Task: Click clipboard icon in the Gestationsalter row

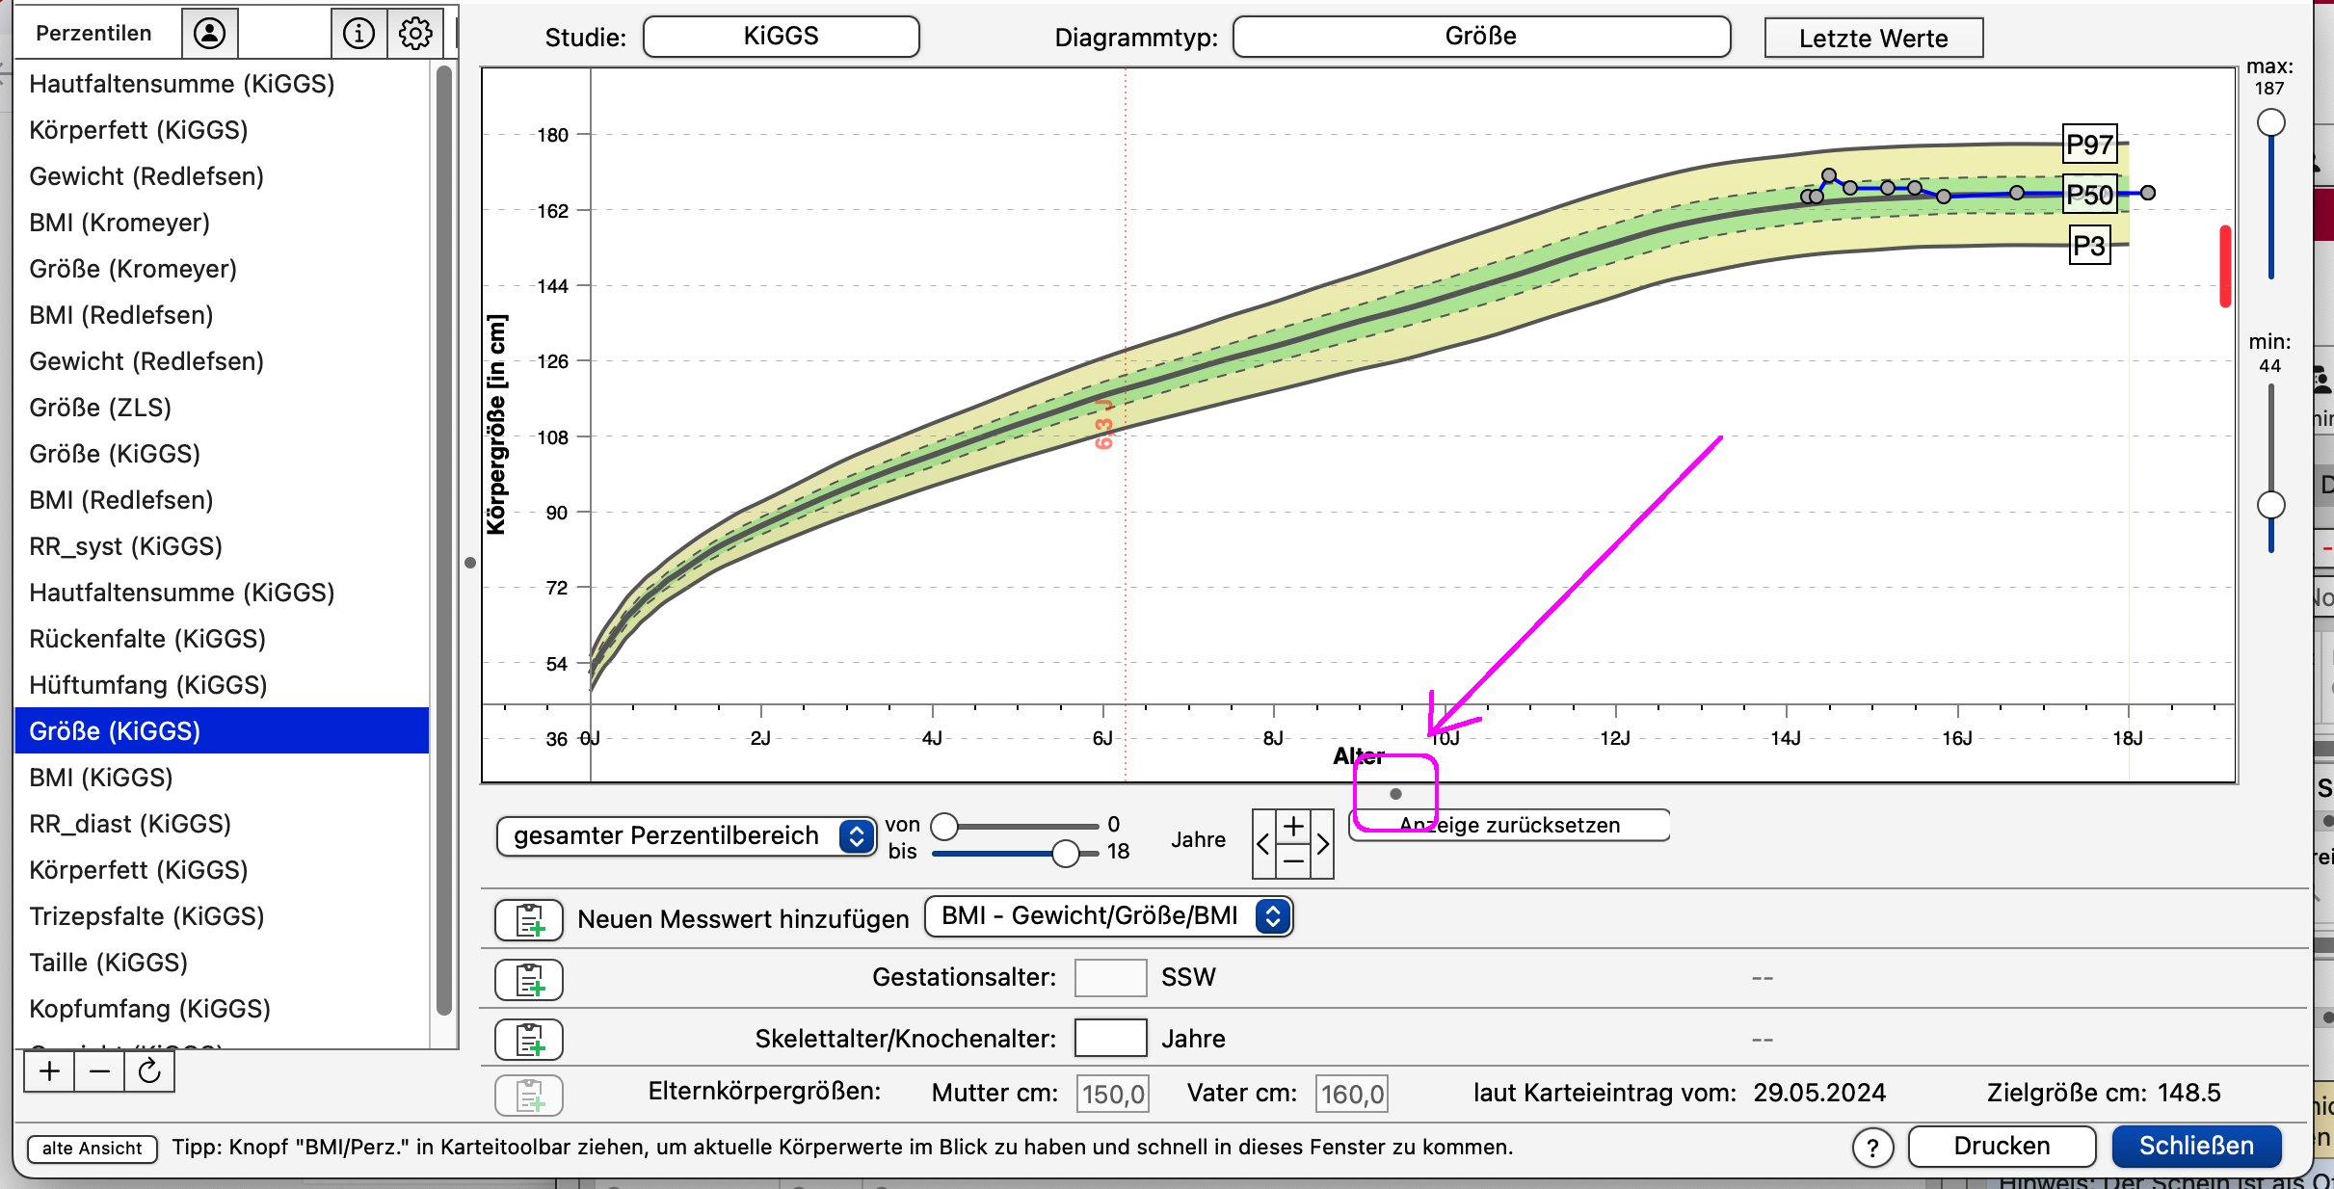Action: pyautogui.click(x=529, y=980)
